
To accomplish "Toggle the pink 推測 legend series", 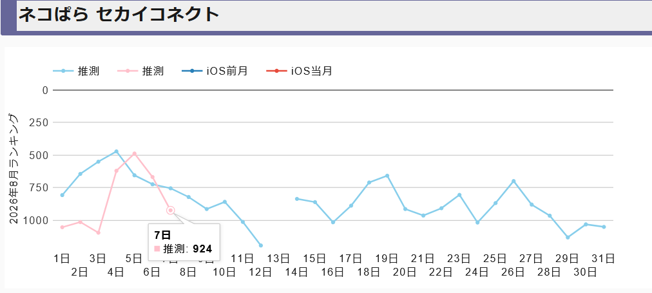I will coord(141,71).
